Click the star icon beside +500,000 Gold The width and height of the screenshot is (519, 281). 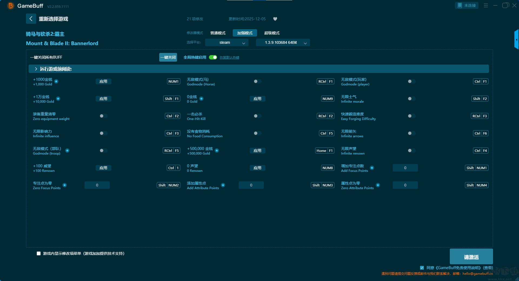217,150
